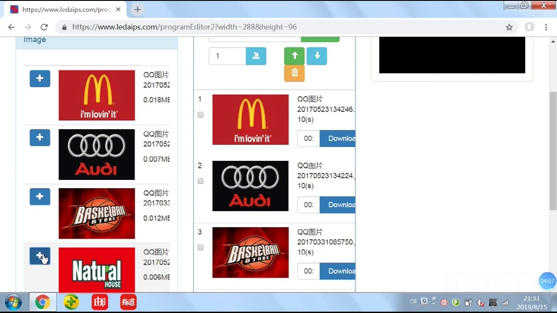The image size is (557, 313).
Task: Move selected item up with green arrow
Action: click(294, 56)
